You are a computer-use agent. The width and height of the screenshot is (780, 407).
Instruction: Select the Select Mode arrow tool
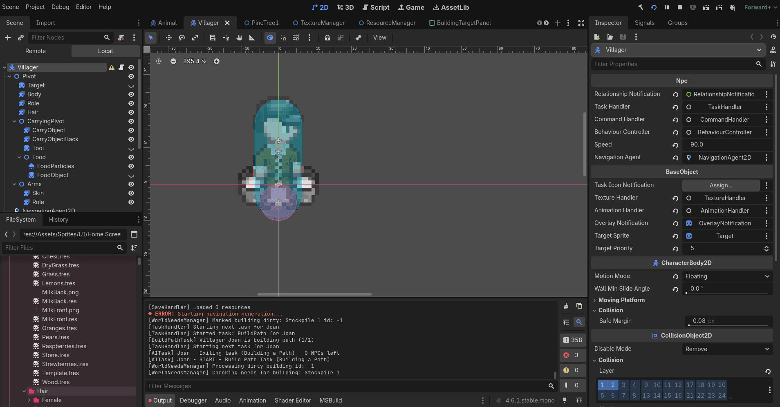[x=151, y=38]
